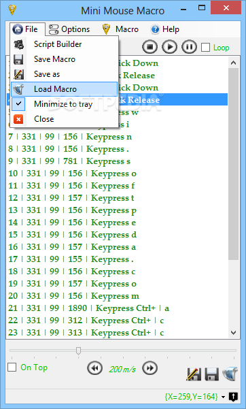This screenshot has height=409, width=246.
Task: Open the Options menu
Action: 69,29
